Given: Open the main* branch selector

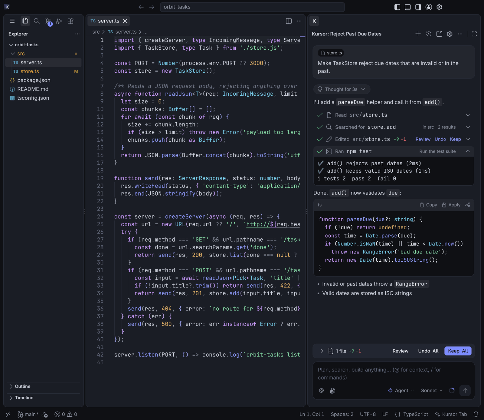Looking at the screenshot, I should (x=28, y=414).
